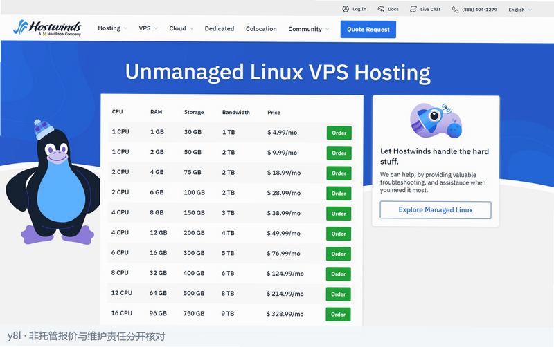Start Live Chat via its icon

point(413,9)
